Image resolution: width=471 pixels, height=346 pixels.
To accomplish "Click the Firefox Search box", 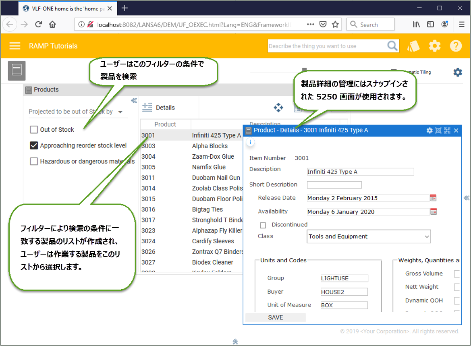I will coord(370,24).
